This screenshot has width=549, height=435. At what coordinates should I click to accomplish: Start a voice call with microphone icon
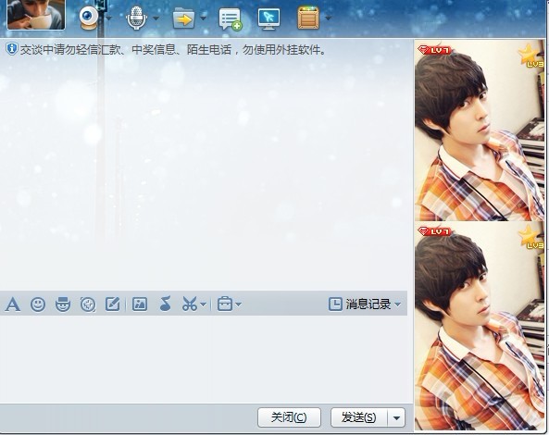136,19
